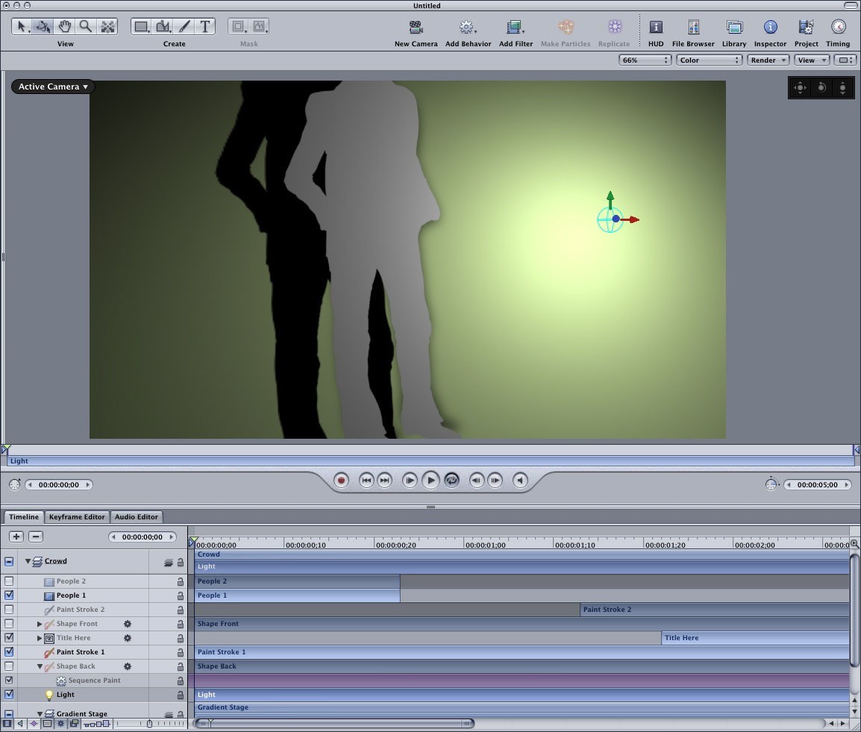Click the add layer plus button
This screenshot has height=732, width=861.
pos(16,537)
